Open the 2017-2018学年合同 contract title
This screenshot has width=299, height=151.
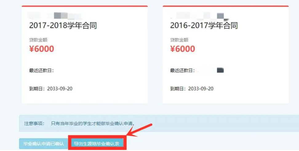click(x=63, y=25)
